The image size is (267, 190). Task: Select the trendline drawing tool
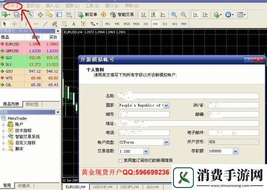pyautogui.click(x=45, y=24)
